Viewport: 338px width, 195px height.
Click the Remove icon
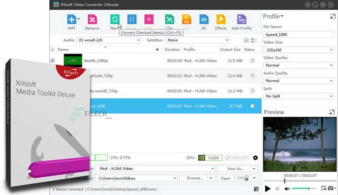pos(92,20)
